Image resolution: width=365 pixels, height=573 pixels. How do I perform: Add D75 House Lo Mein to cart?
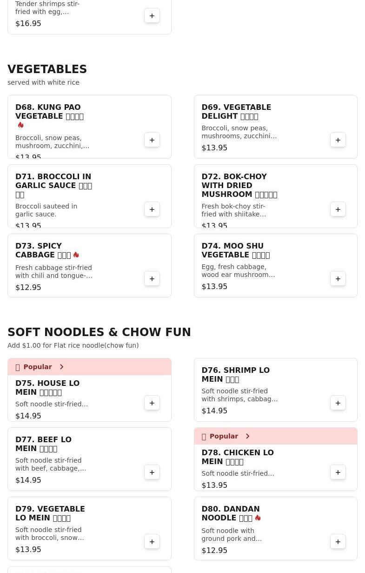152,403
